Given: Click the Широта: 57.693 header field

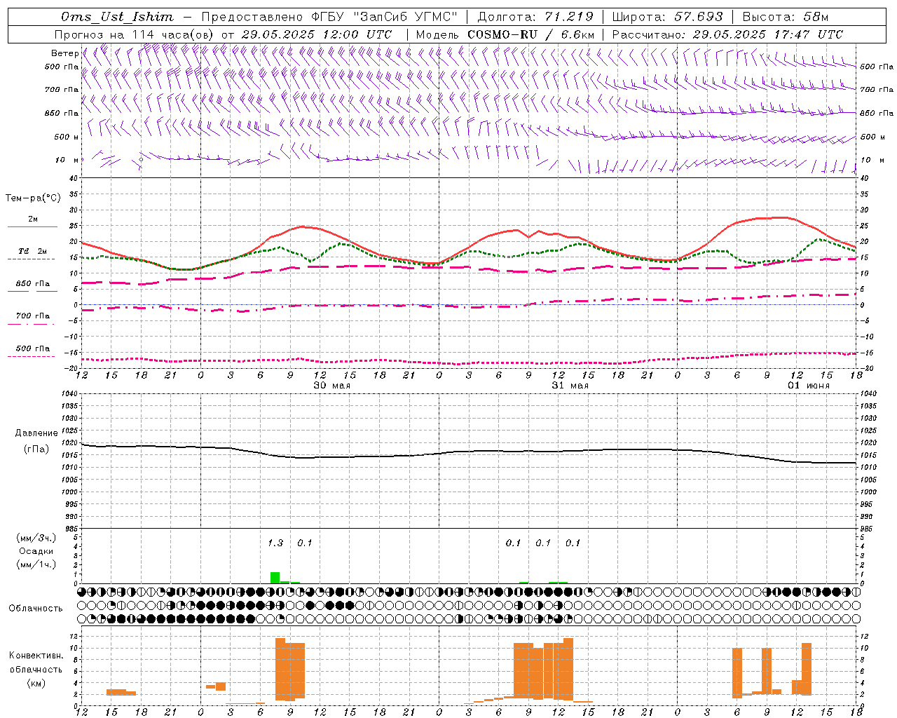Looking at the screenshot, I should tap(667, 17).
